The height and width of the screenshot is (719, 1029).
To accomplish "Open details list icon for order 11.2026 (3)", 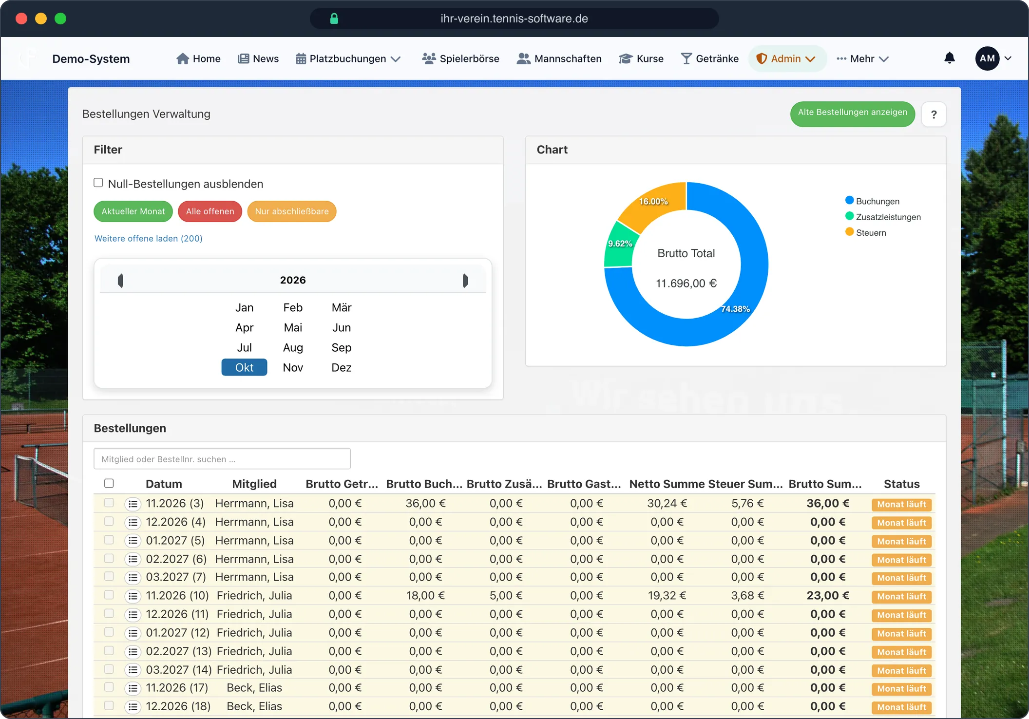I will tap(133, 504).
